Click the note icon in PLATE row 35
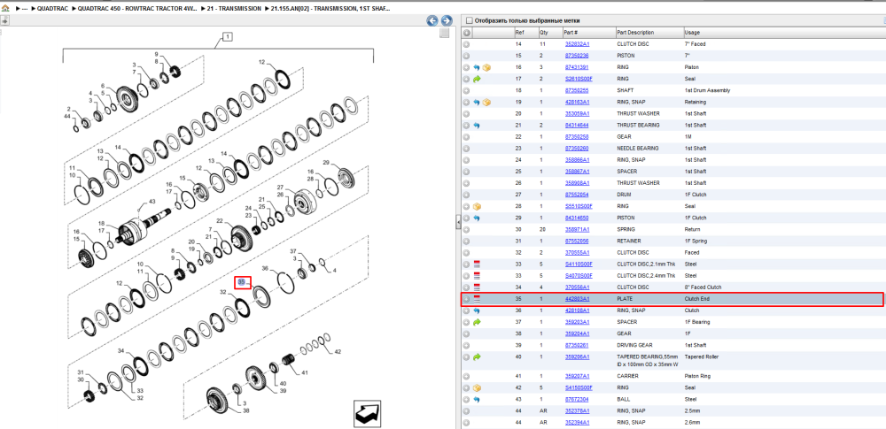Image resolution: width=886 pixels, height=429 pixels. (477, 299)
